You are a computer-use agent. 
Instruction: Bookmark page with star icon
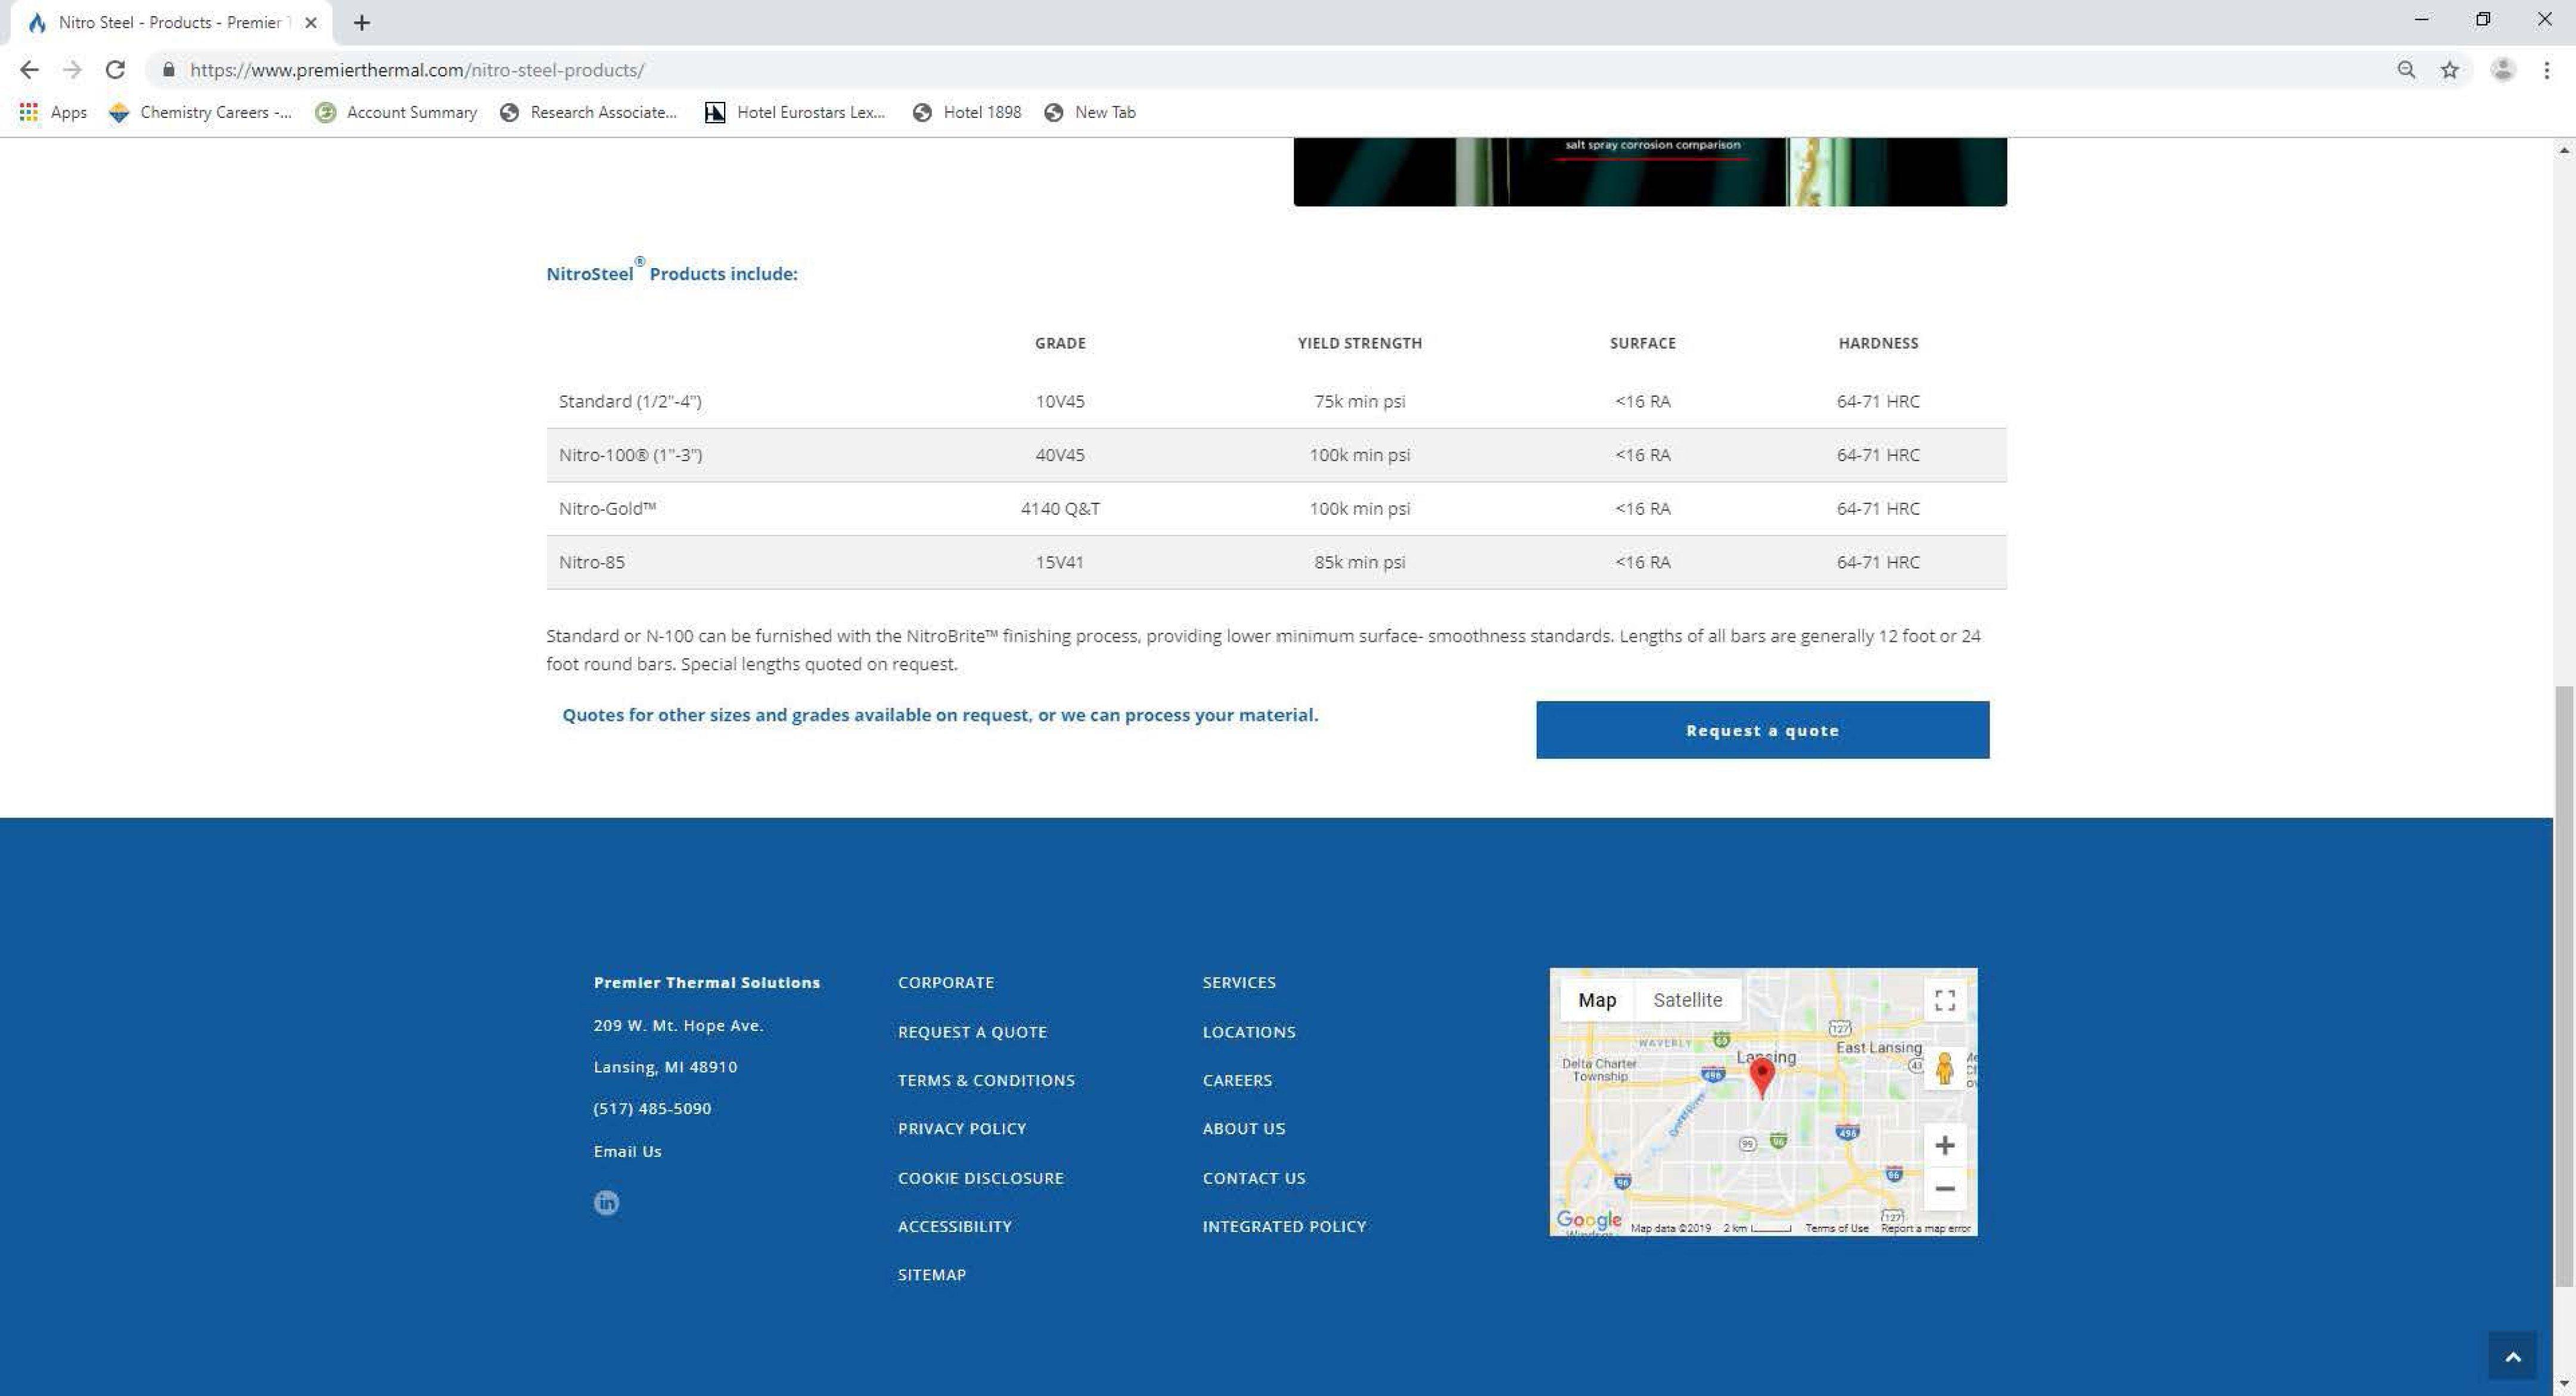[x=2449, y=70]
